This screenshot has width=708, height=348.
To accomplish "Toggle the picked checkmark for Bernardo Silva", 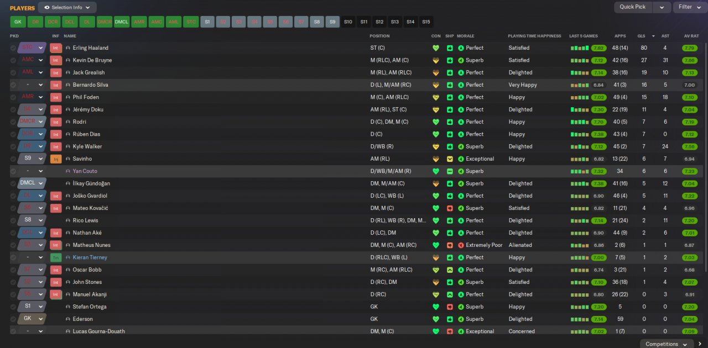I will click(x=13, y=85).
